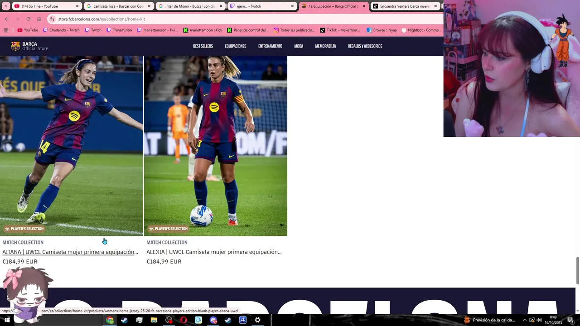Open the Settings gear in taskbar

(x=257, y=320)
